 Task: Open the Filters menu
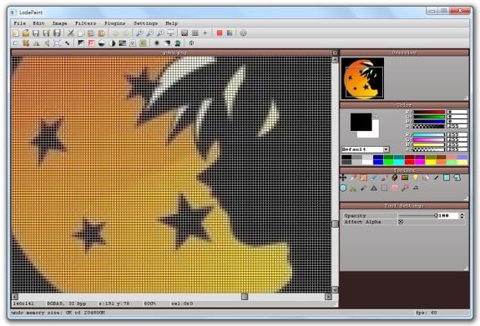[85, 23]
